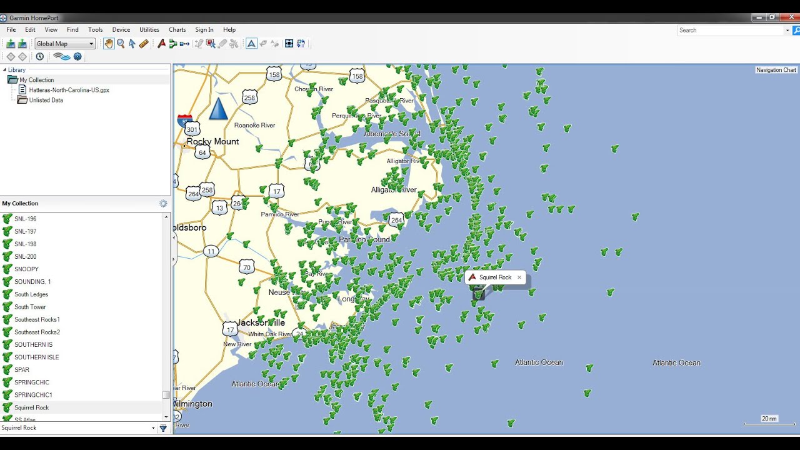This screenshot has height=450, width=800.
Task: Open the Edit menu
Action: [30, 29]
